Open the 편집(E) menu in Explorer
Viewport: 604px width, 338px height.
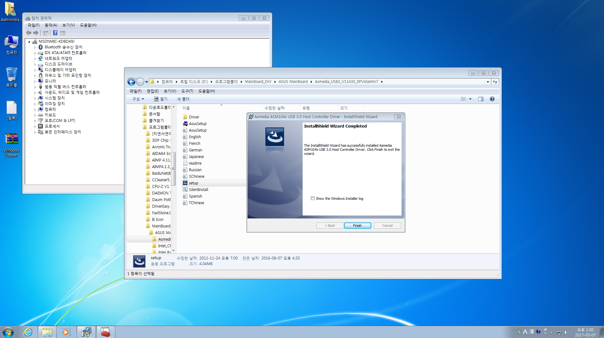(x=152, y=91)
